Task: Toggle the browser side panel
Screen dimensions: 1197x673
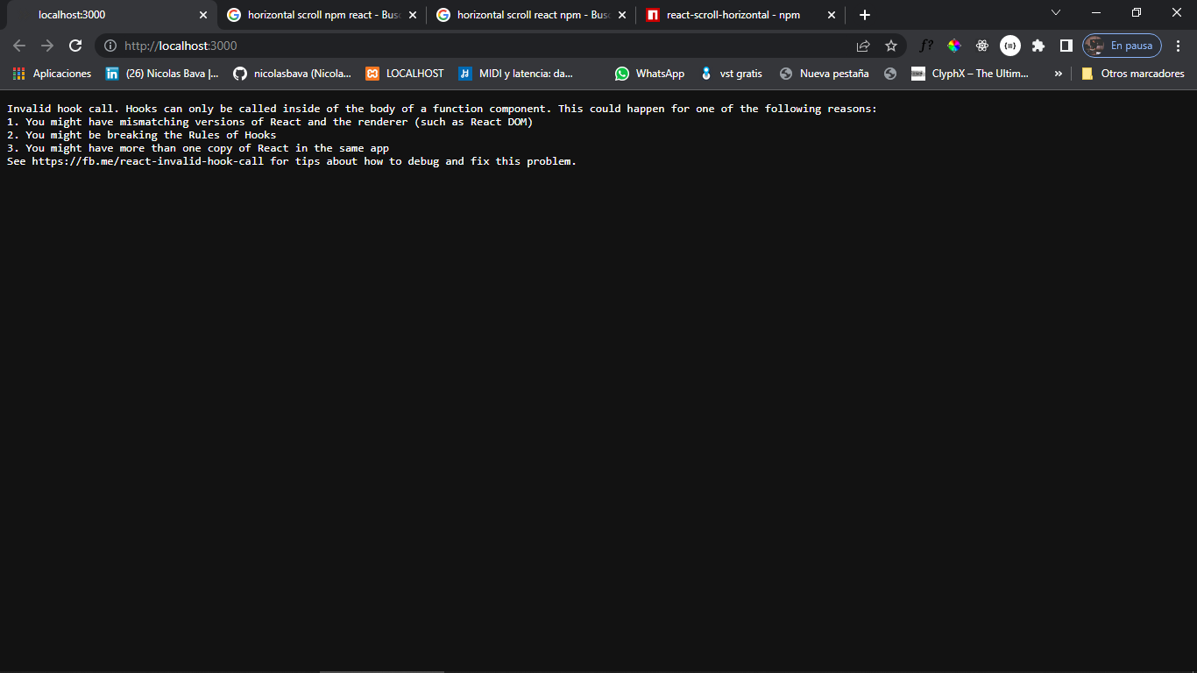Action: point(1066,46)
